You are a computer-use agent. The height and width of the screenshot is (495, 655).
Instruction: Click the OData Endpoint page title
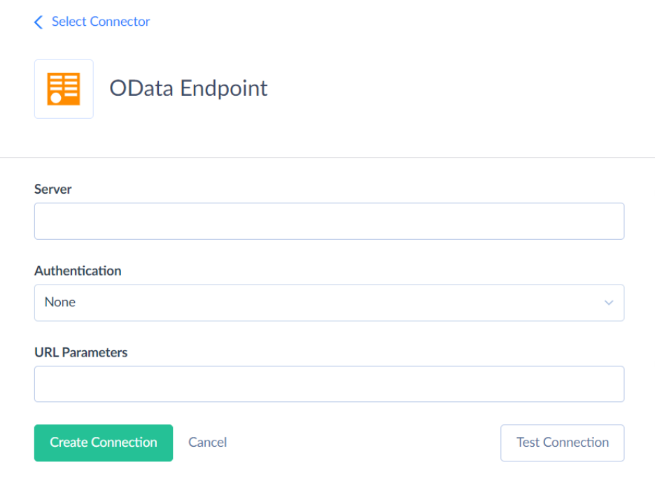(x=188, y=88)
